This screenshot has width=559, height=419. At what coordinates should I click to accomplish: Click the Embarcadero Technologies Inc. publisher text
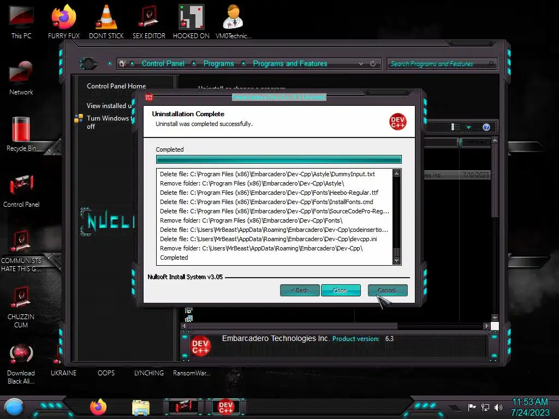pyautogui.click(x=276, y=338)
